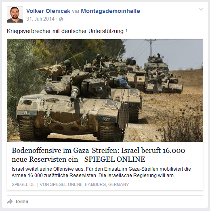Image resolution: width=210 pixels, height=211 pixels.
Task: Expand the post options chevron
Action: pyautogui.click(x=201, y=9)
